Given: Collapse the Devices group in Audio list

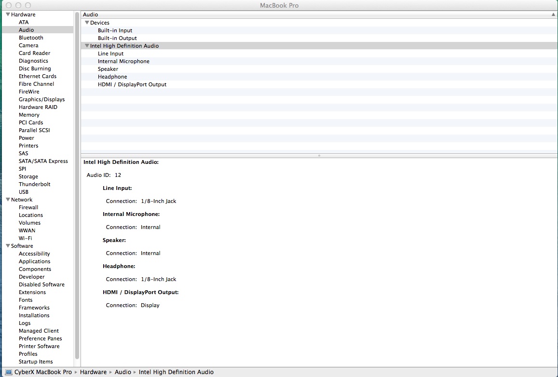Looking at the screenshot, I should 87,23.
